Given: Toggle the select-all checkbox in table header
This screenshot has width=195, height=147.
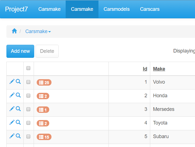Looking at the screenshot, I should tap(28, 68).
